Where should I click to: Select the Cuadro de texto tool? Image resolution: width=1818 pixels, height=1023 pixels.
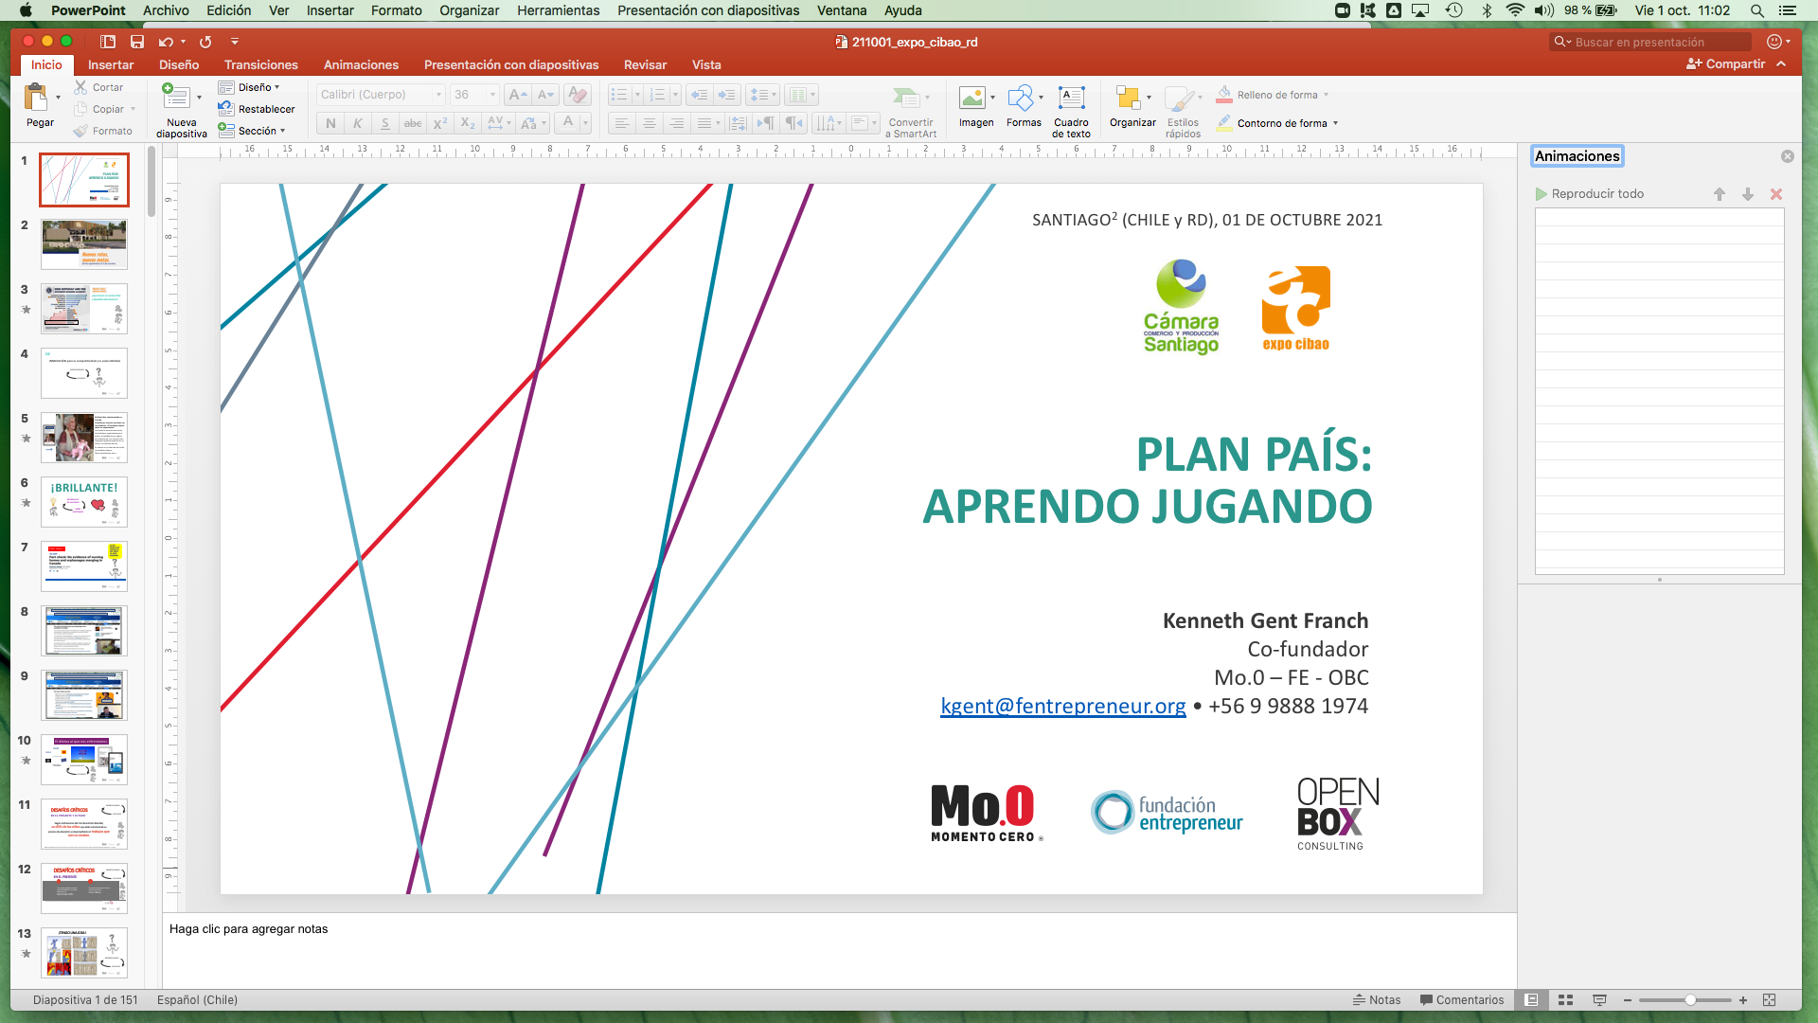tap(1071, 99)
